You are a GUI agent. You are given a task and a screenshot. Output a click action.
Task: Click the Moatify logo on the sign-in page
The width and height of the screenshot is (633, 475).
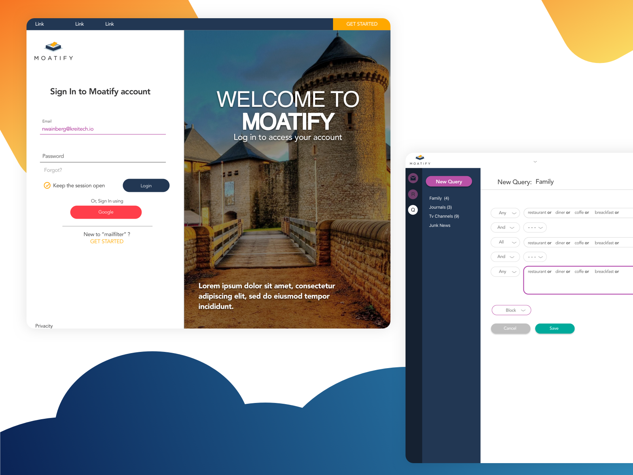53,51
